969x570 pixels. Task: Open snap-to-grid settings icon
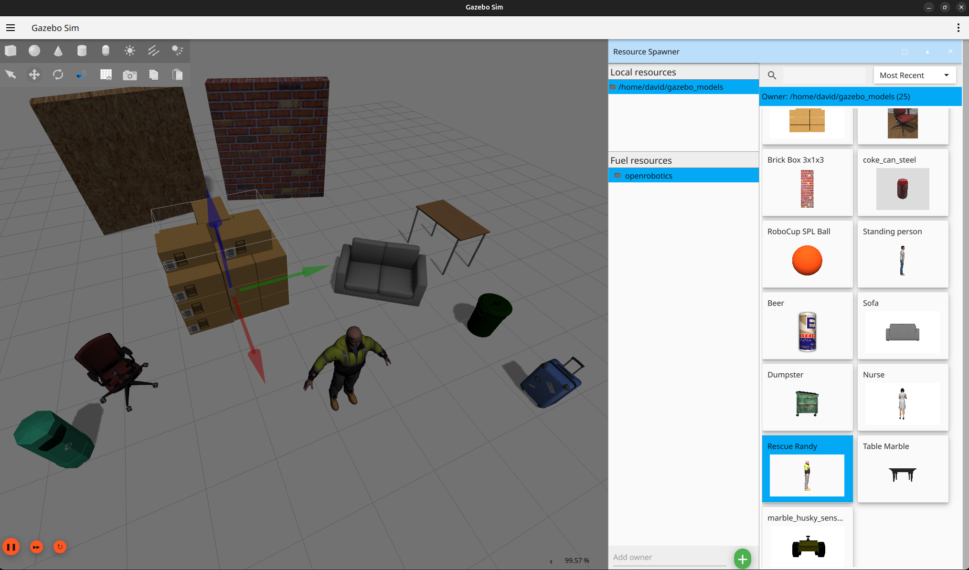coord(106,74)
